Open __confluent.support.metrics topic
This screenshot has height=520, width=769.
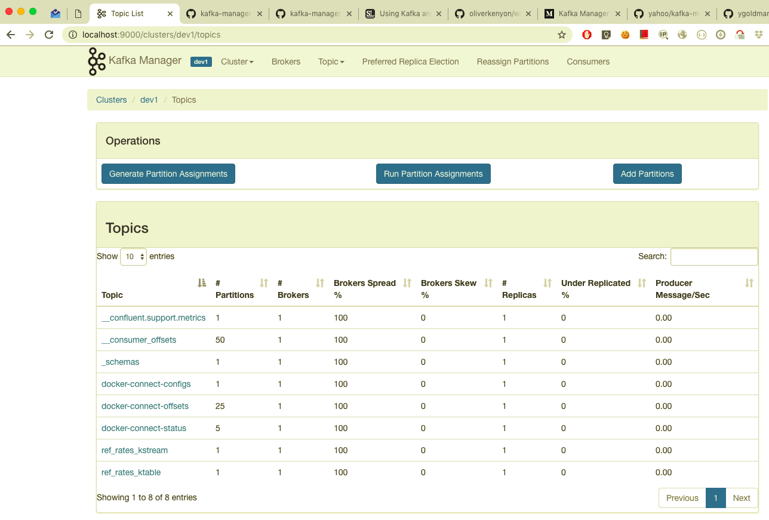coord(153,318)
